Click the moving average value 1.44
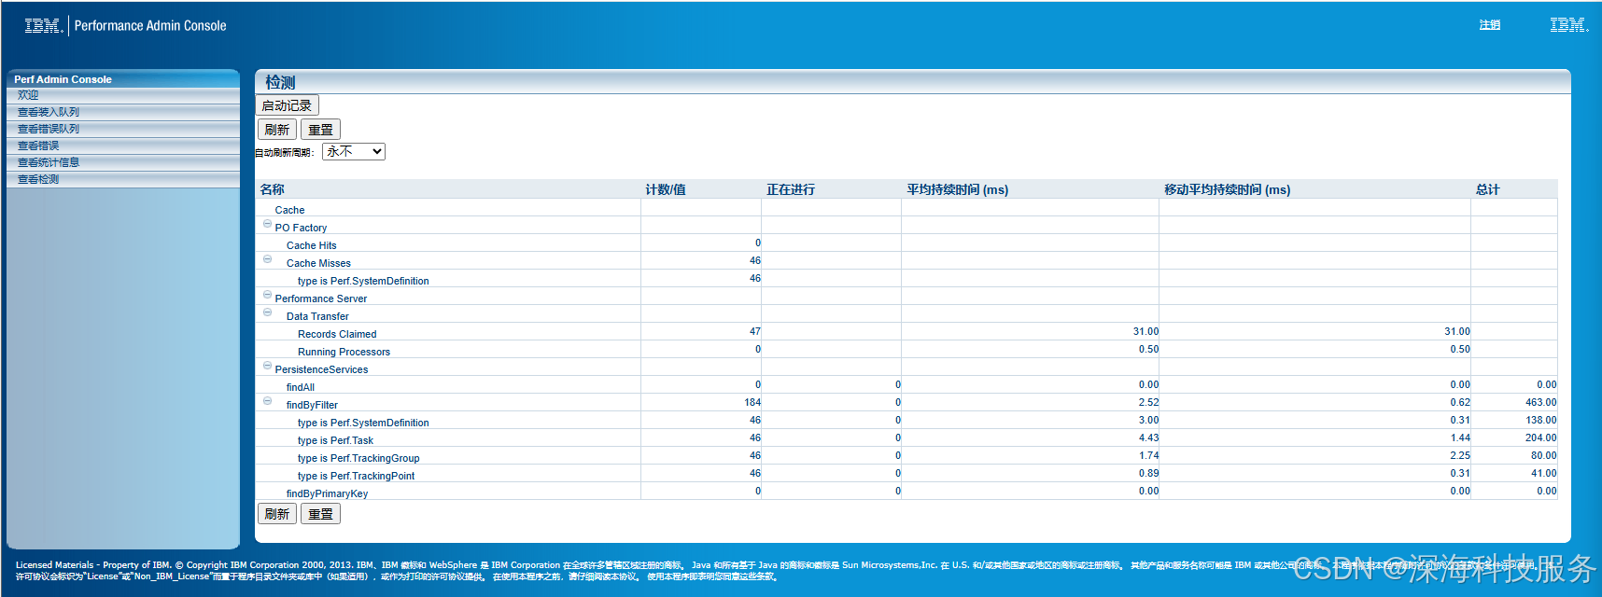This screenshot has width=1602, height=597. tap(1460, 437)
